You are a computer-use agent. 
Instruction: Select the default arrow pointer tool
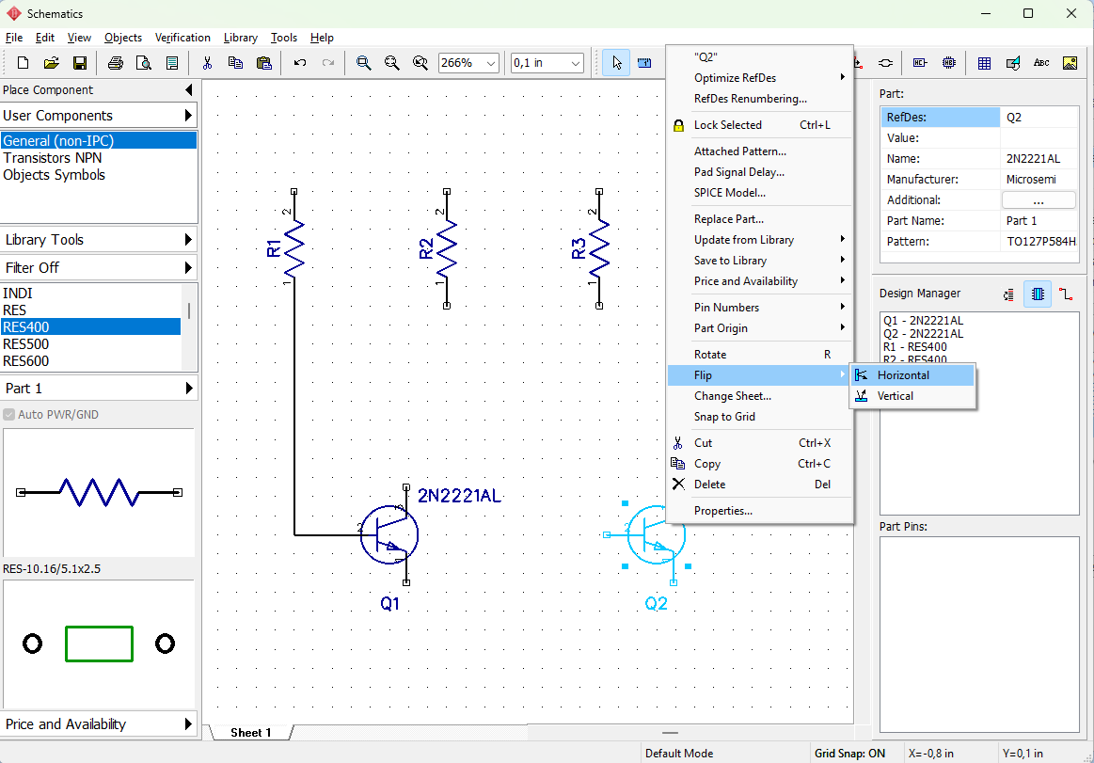pos(616,63)
